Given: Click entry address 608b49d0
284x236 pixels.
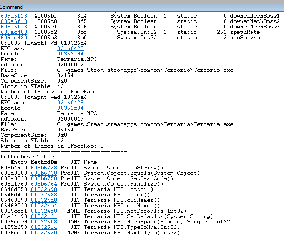Looking at the screenshot, I should [14, 168].
